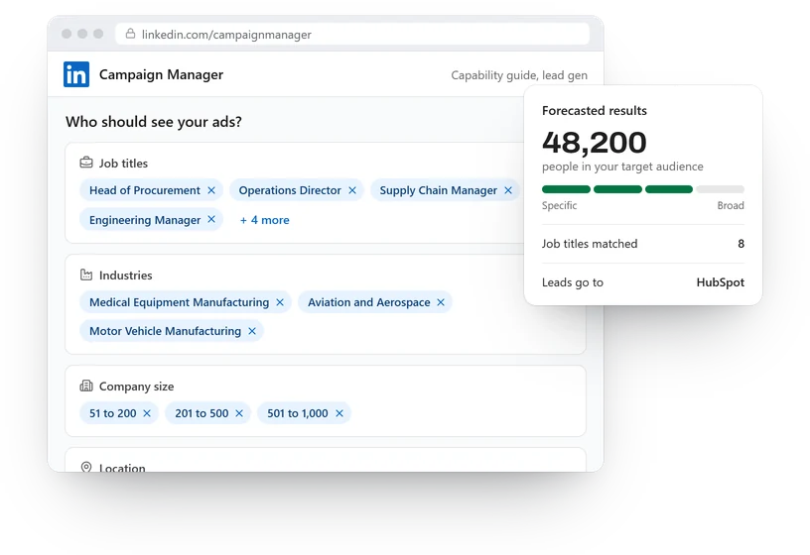The width and height of the screenshot is (810, 555).
Task: Click the Location pin icon
Action: 86,467
